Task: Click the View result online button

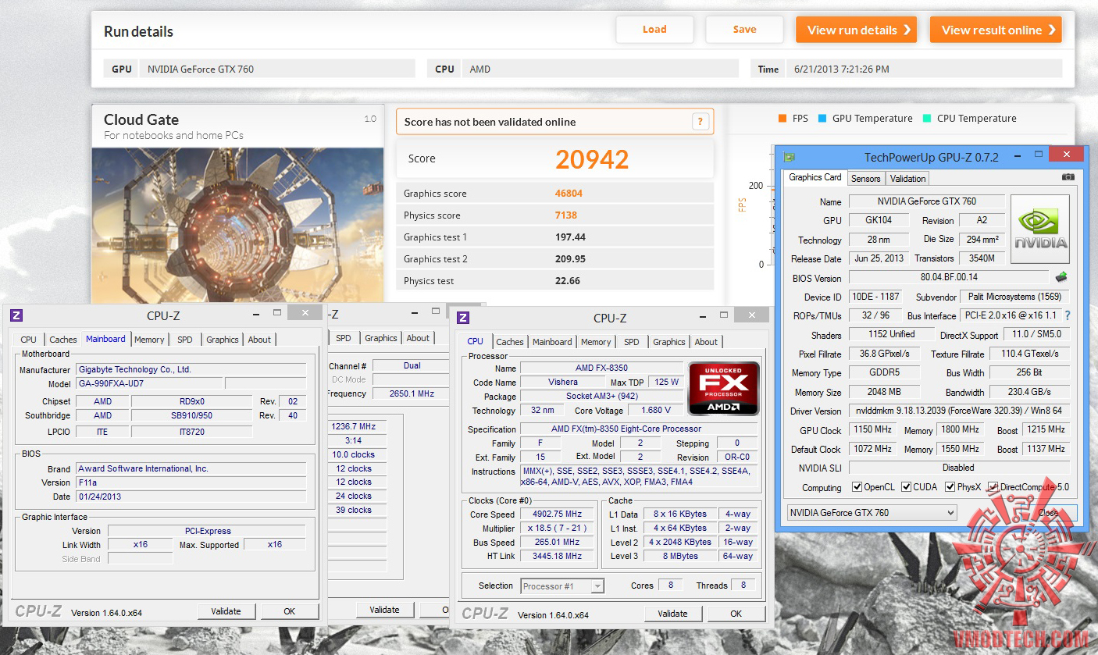Action: (x=996, y=30)
